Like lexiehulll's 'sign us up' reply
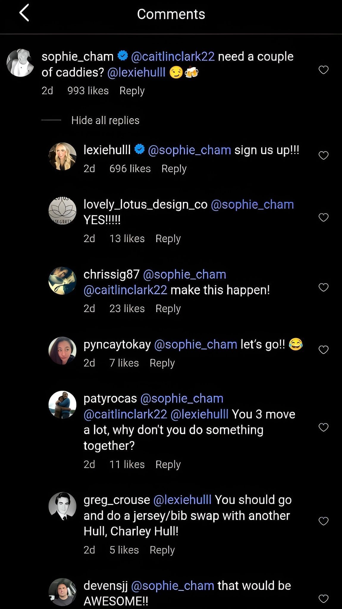This screenshot has width=342, height=609. (323, 155)
